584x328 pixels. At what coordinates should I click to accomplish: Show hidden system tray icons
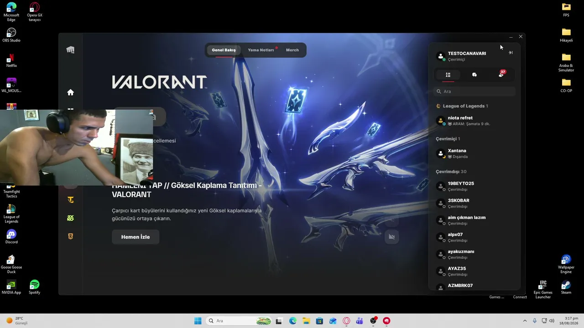click(x=525, y=321)
